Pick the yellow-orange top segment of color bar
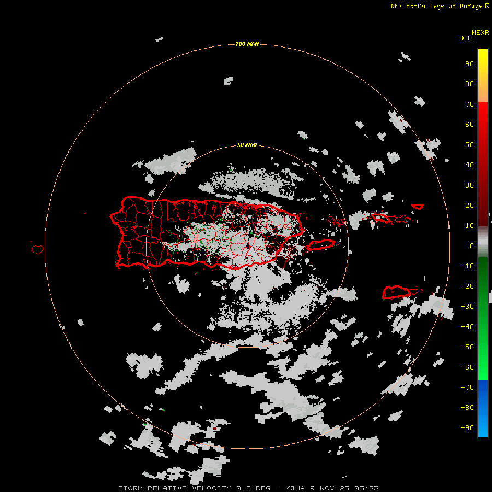The width and height of the screenshot is (492, 492). click(x=483, y=75)
